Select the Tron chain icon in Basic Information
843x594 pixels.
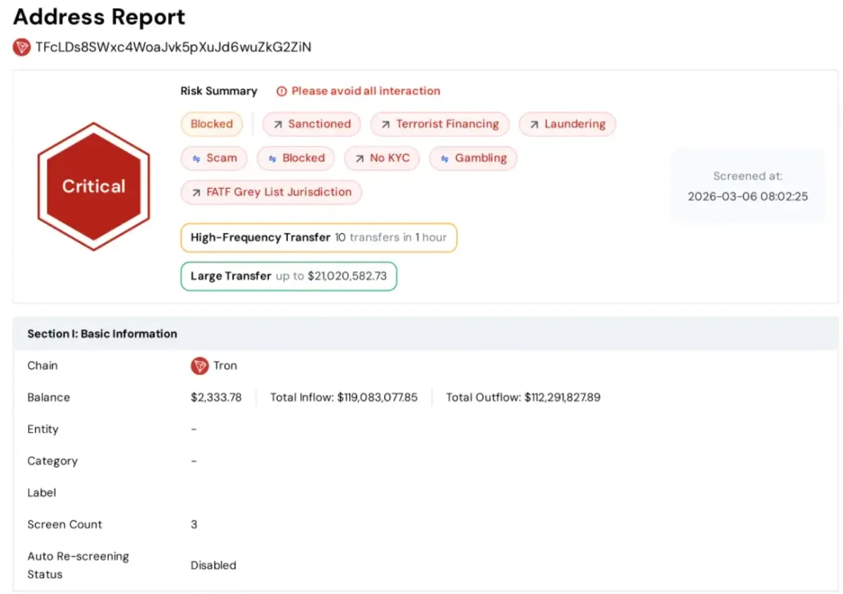coord(200,366)
